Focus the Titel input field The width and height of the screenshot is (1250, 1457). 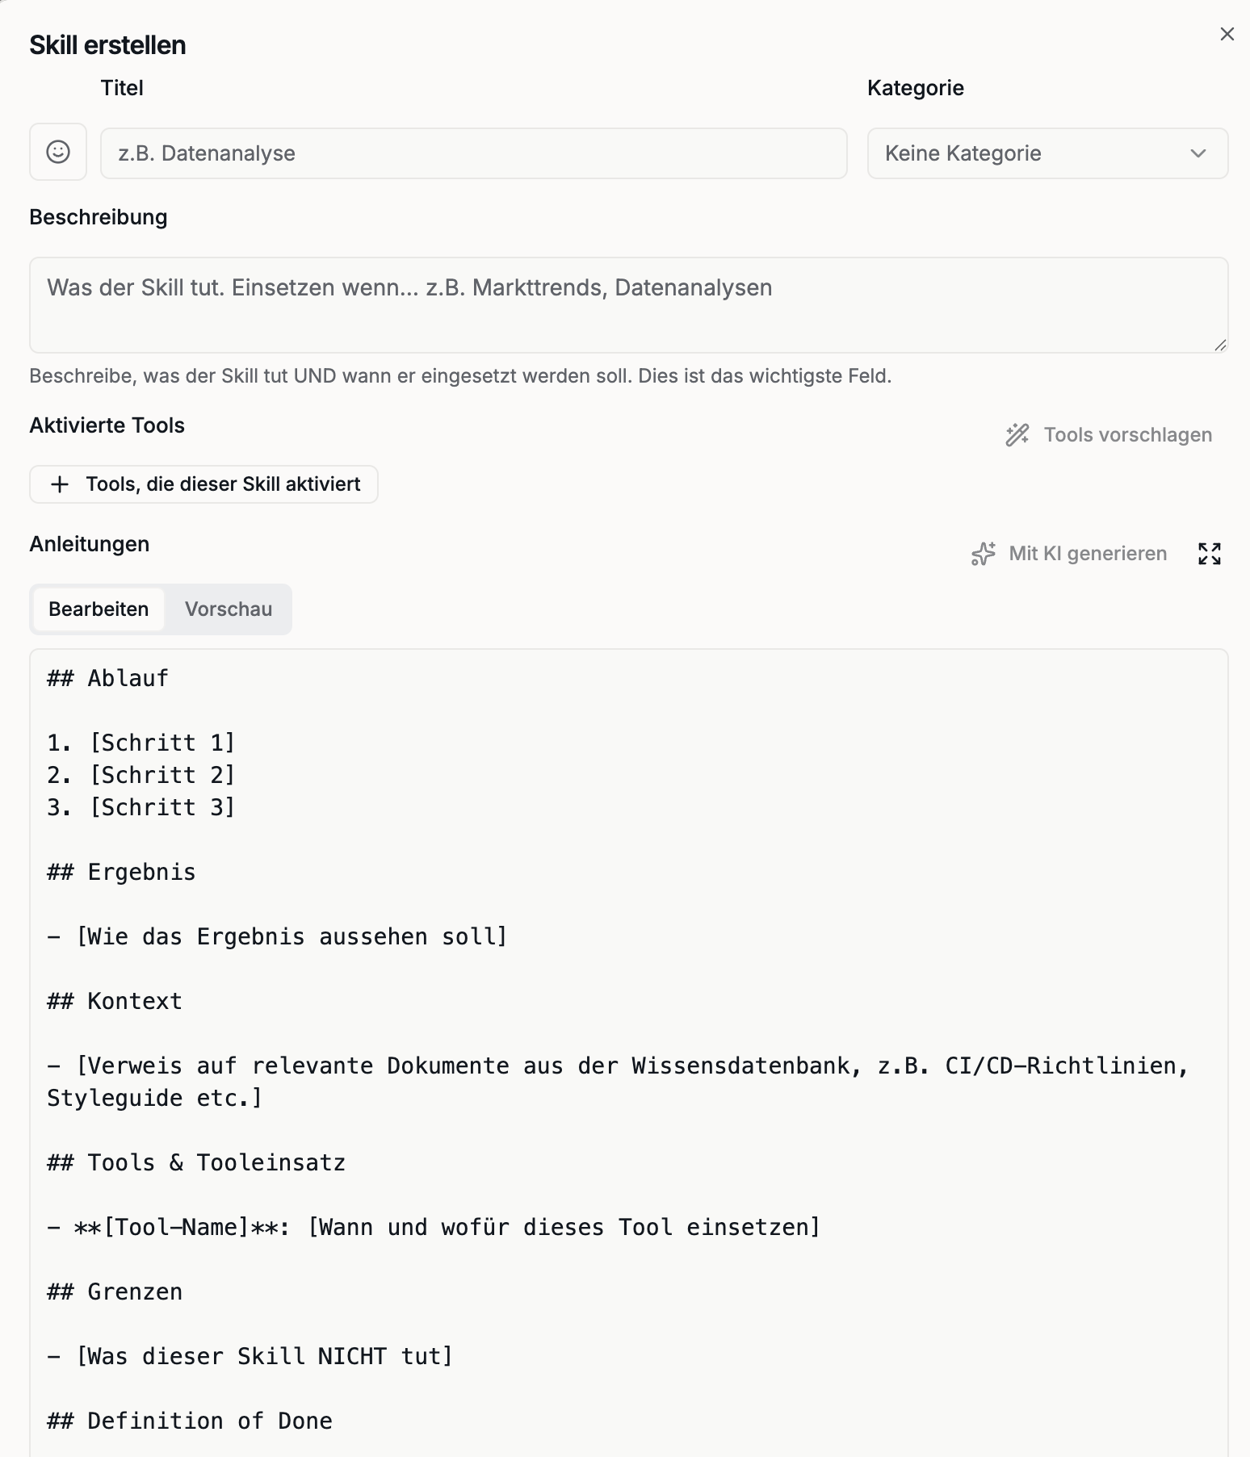click(x=473, y=153)
